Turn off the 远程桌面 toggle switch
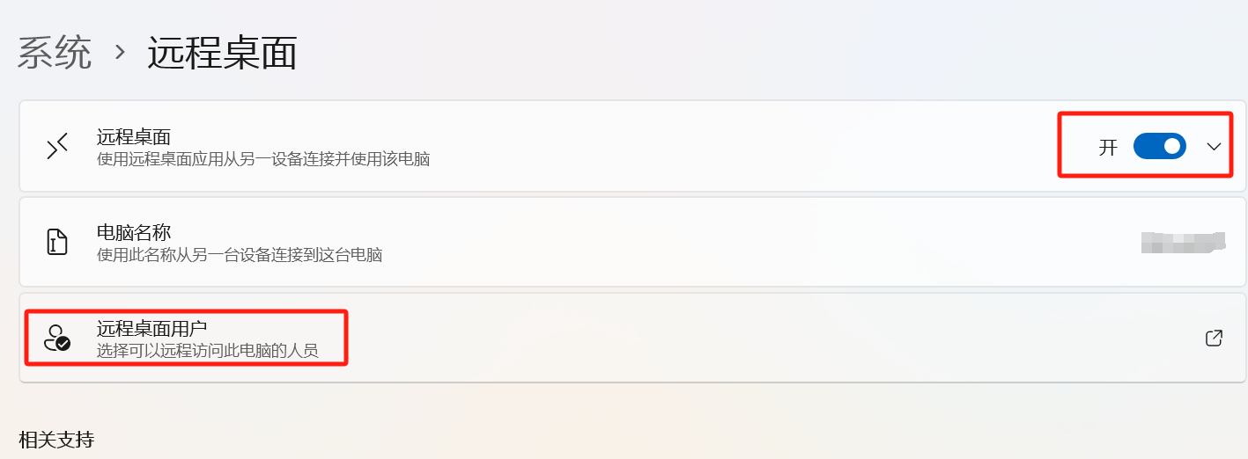Viewport: 1248px width, 459px height. coord(1159,147)
